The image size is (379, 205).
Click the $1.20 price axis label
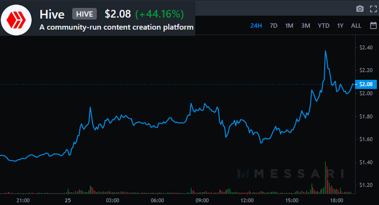366,185
